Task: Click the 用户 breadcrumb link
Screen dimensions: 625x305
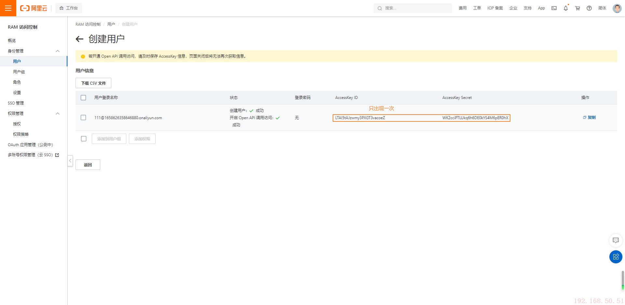Action: tap(111, 24)
